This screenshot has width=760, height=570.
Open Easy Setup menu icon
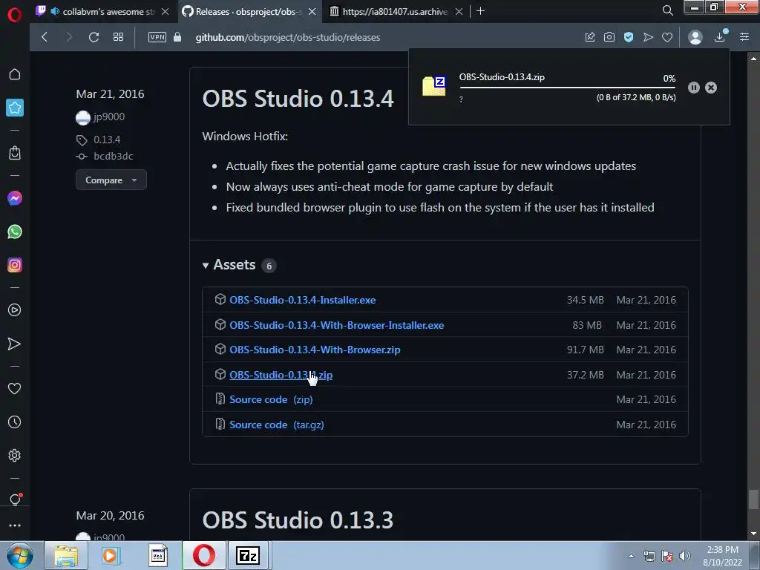click(x=744, y=37)
